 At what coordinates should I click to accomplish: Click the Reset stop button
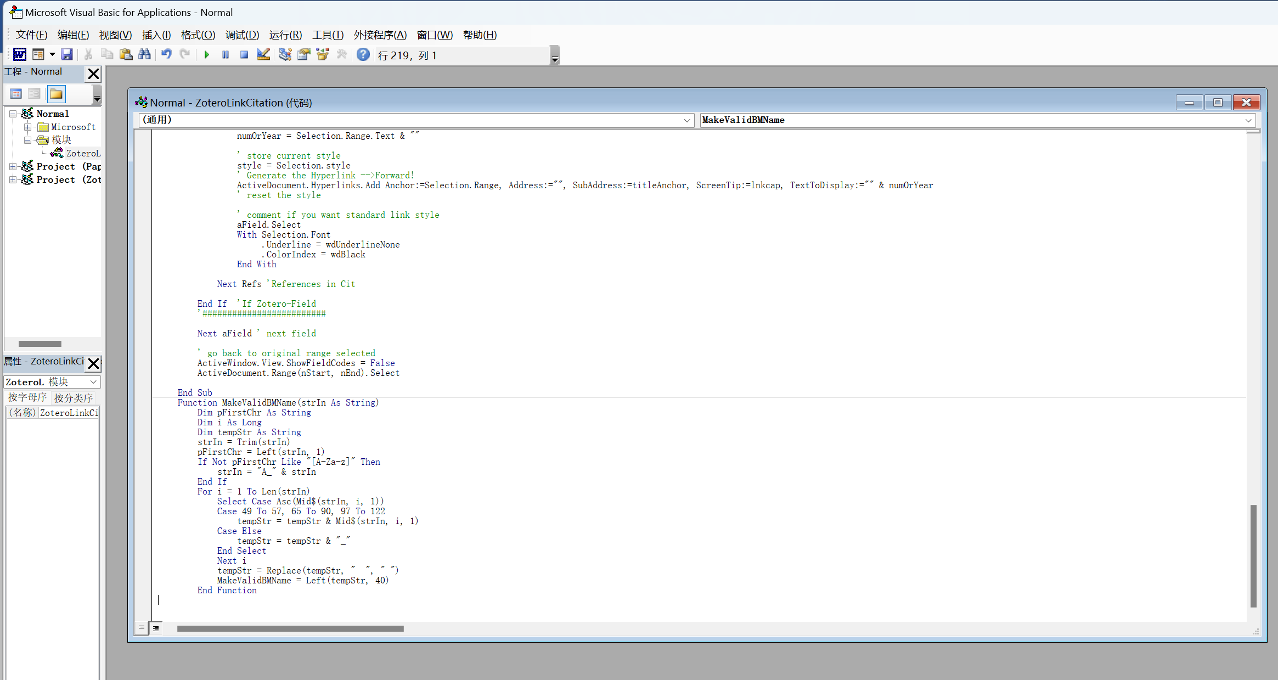coord(244,55)
